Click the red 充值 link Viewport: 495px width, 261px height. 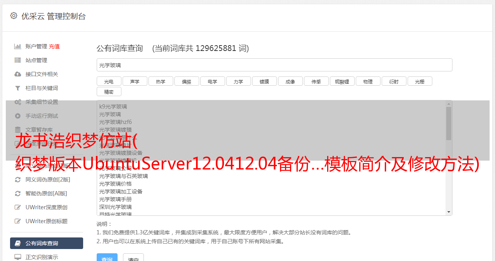tap(54, 46)
